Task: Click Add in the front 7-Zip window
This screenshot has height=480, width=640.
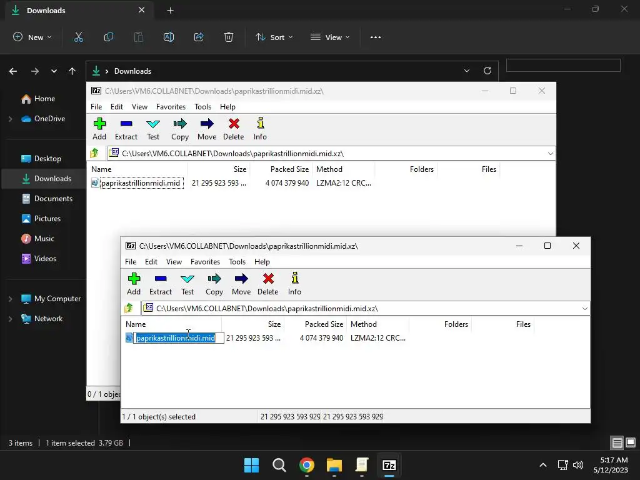Action: pyautogui.click(x=134, y=284)
